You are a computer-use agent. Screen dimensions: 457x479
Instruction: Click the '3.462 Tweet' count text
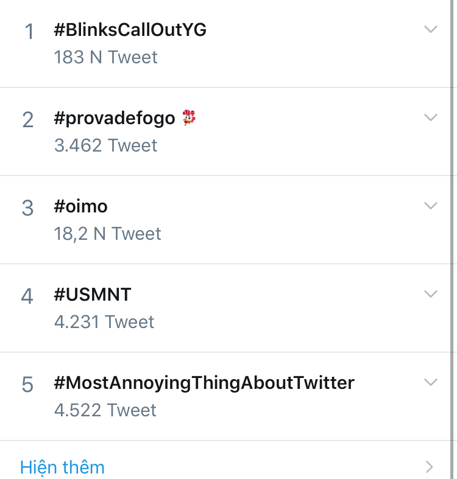[105, 145]
